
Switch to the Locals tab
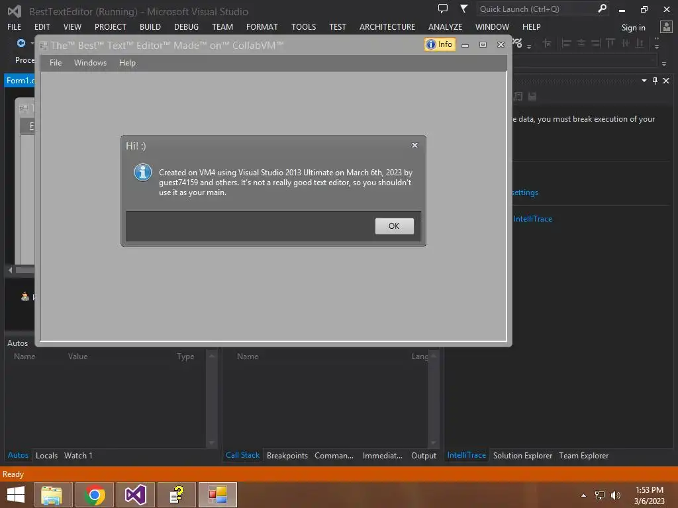pos(46,455)
